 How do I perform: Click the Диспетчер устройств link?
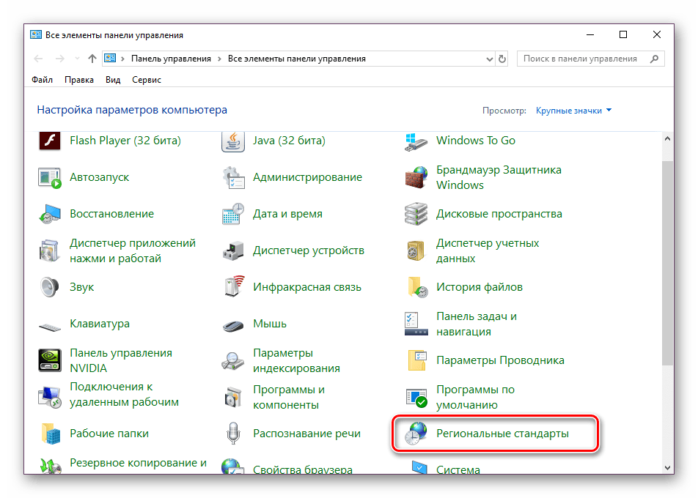pos(309,250)
